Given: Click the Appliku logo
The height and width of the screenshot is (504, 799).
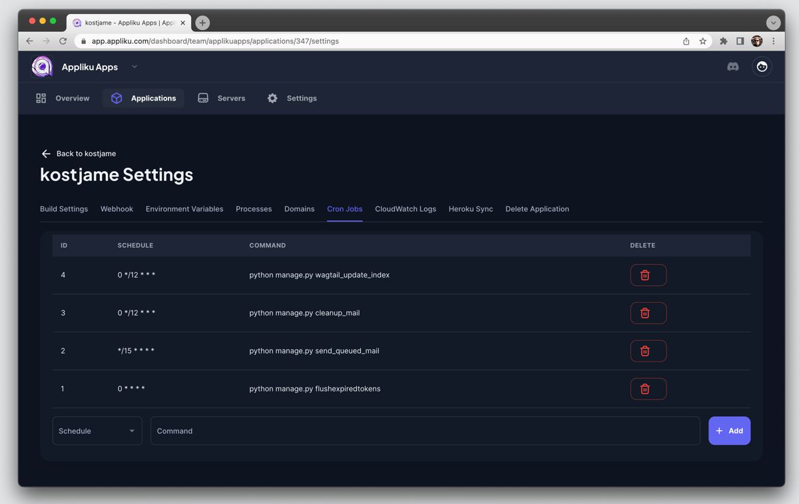Looking at the screenshot, I should pos(42,67).
